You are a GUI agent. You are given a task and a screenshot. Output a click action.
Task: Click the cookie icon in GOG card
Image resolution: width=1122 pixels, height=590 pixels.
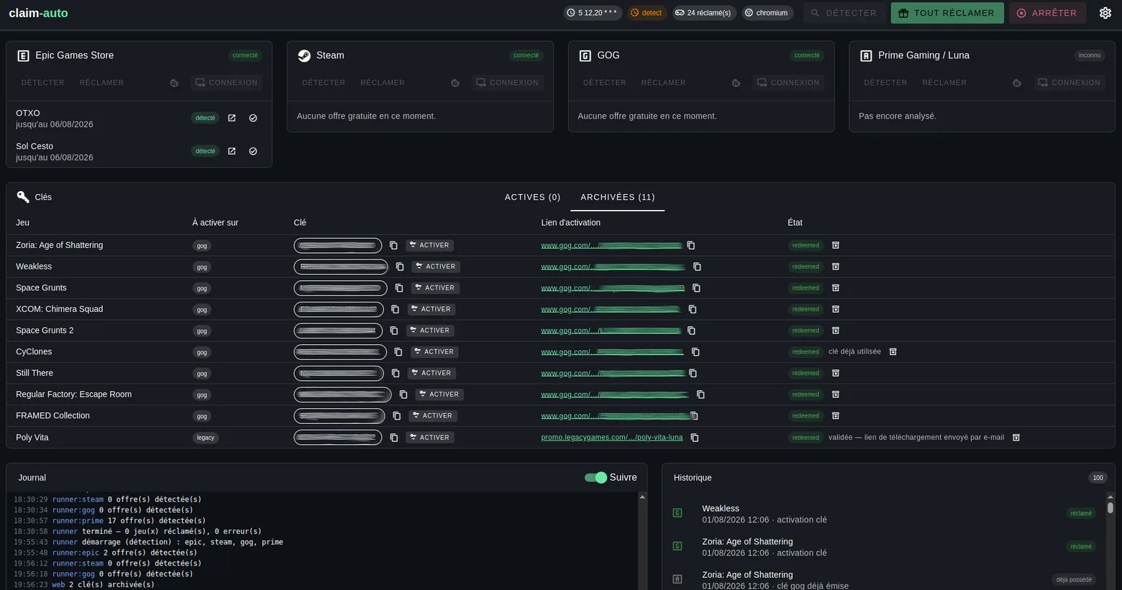click(x=736, y=83)
